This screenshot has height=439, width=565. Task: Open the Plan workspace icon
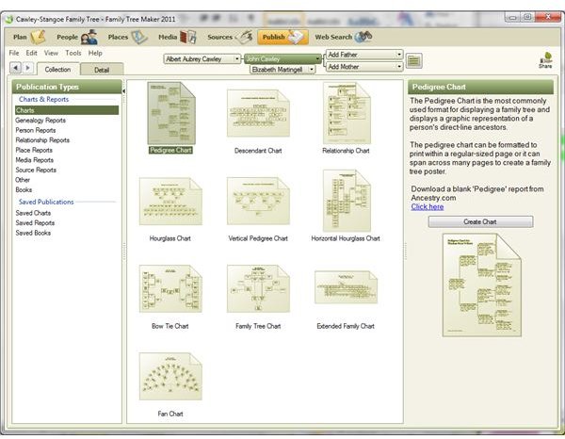pyautogui.click(x=38, y=37)
